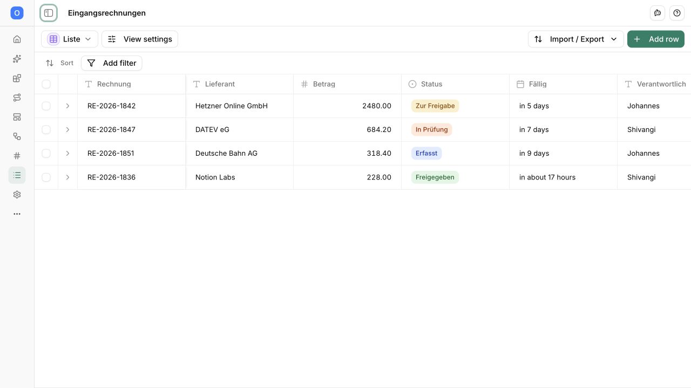
Task: Click the sparkles AI icon in sidebar
Action: coord(17,59)
